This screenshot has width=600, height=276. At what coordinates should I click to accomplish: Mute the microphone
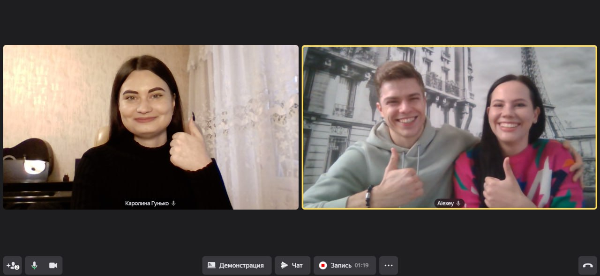(x=34, y=265)
